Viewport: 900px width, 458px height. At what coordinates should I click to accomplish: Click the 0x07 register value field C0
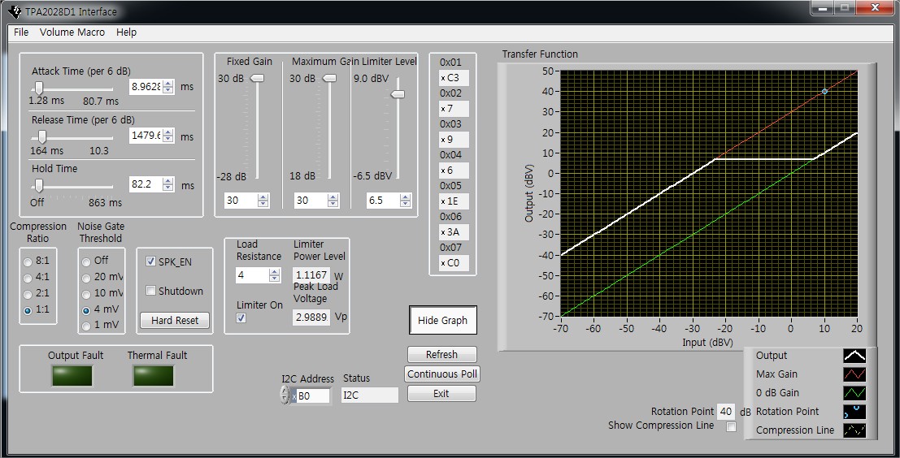(454, 263)
